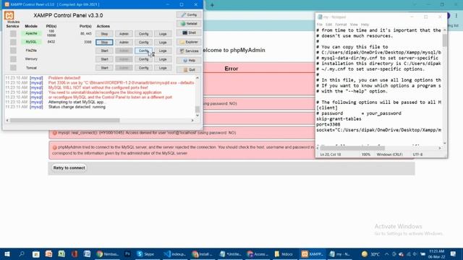The width and height of the screenshot is (463, 260).
Task: Open Windows Services from XAMPP
Action: pos(189,51)
